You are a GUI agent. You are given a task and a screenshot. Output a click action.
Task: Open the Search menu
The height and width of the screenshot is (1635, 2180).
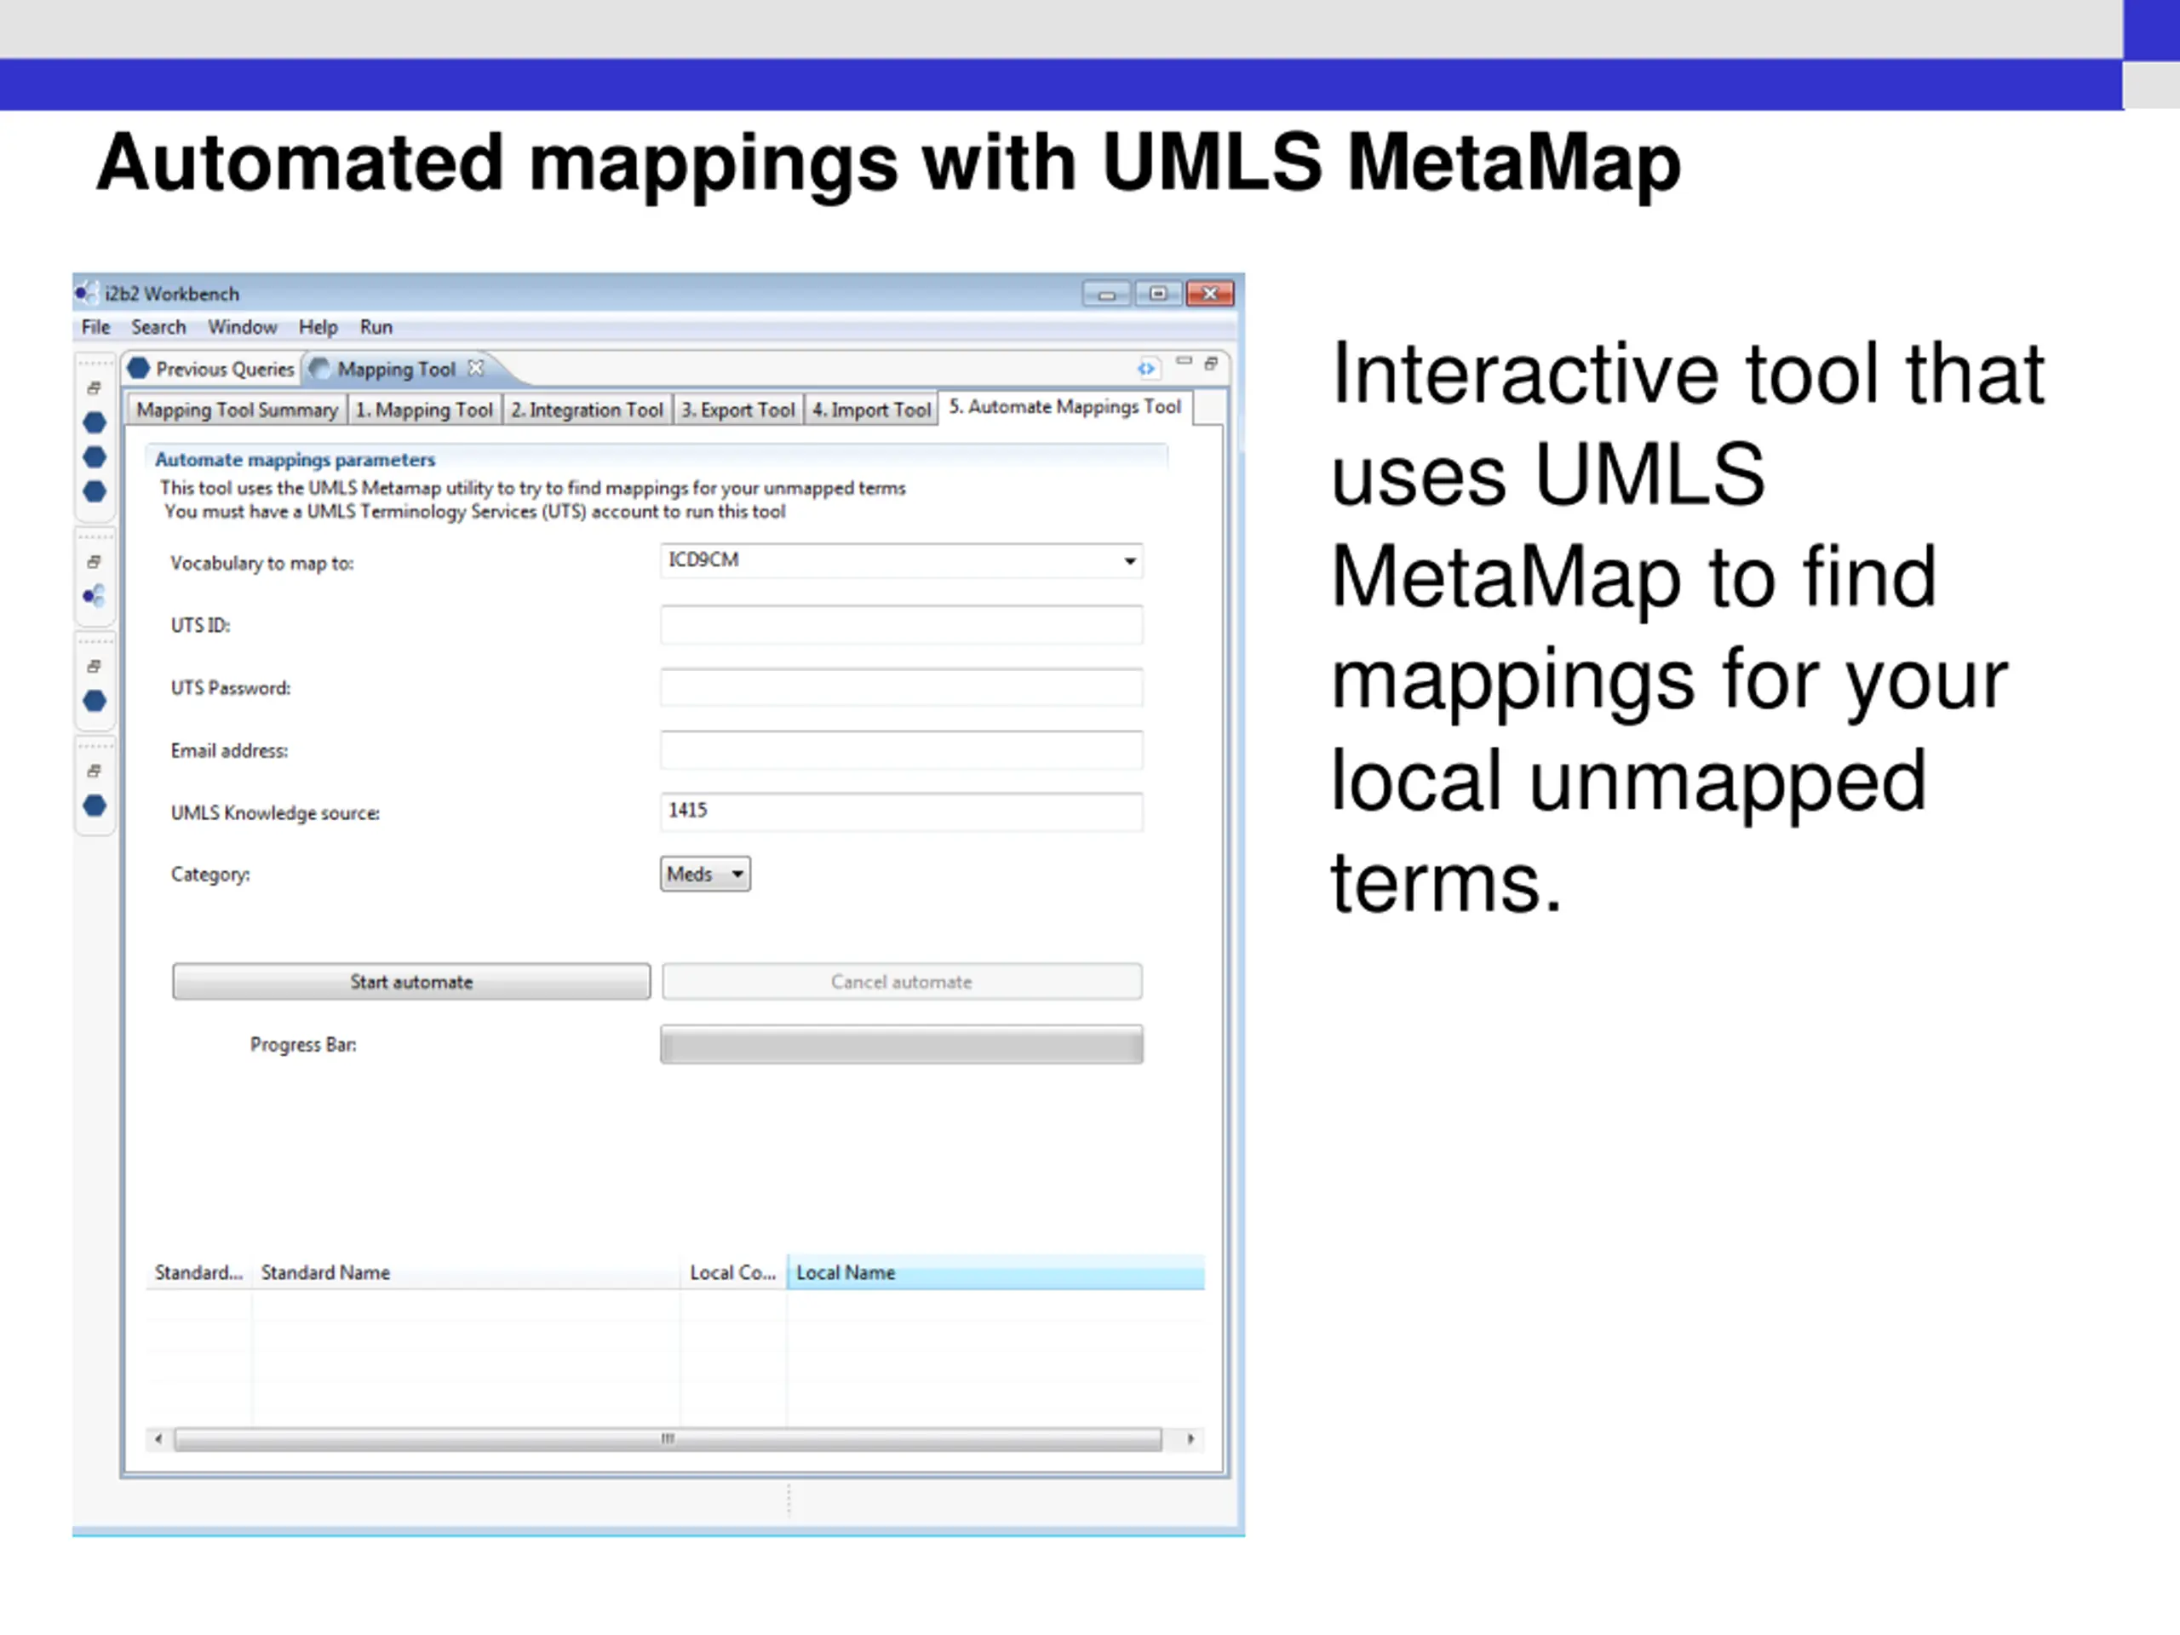point(158,327)
